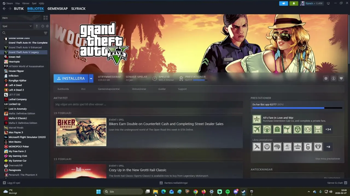350x196 pixels.
Task: Click the activity post input field
Action: [x=148, y=104]
